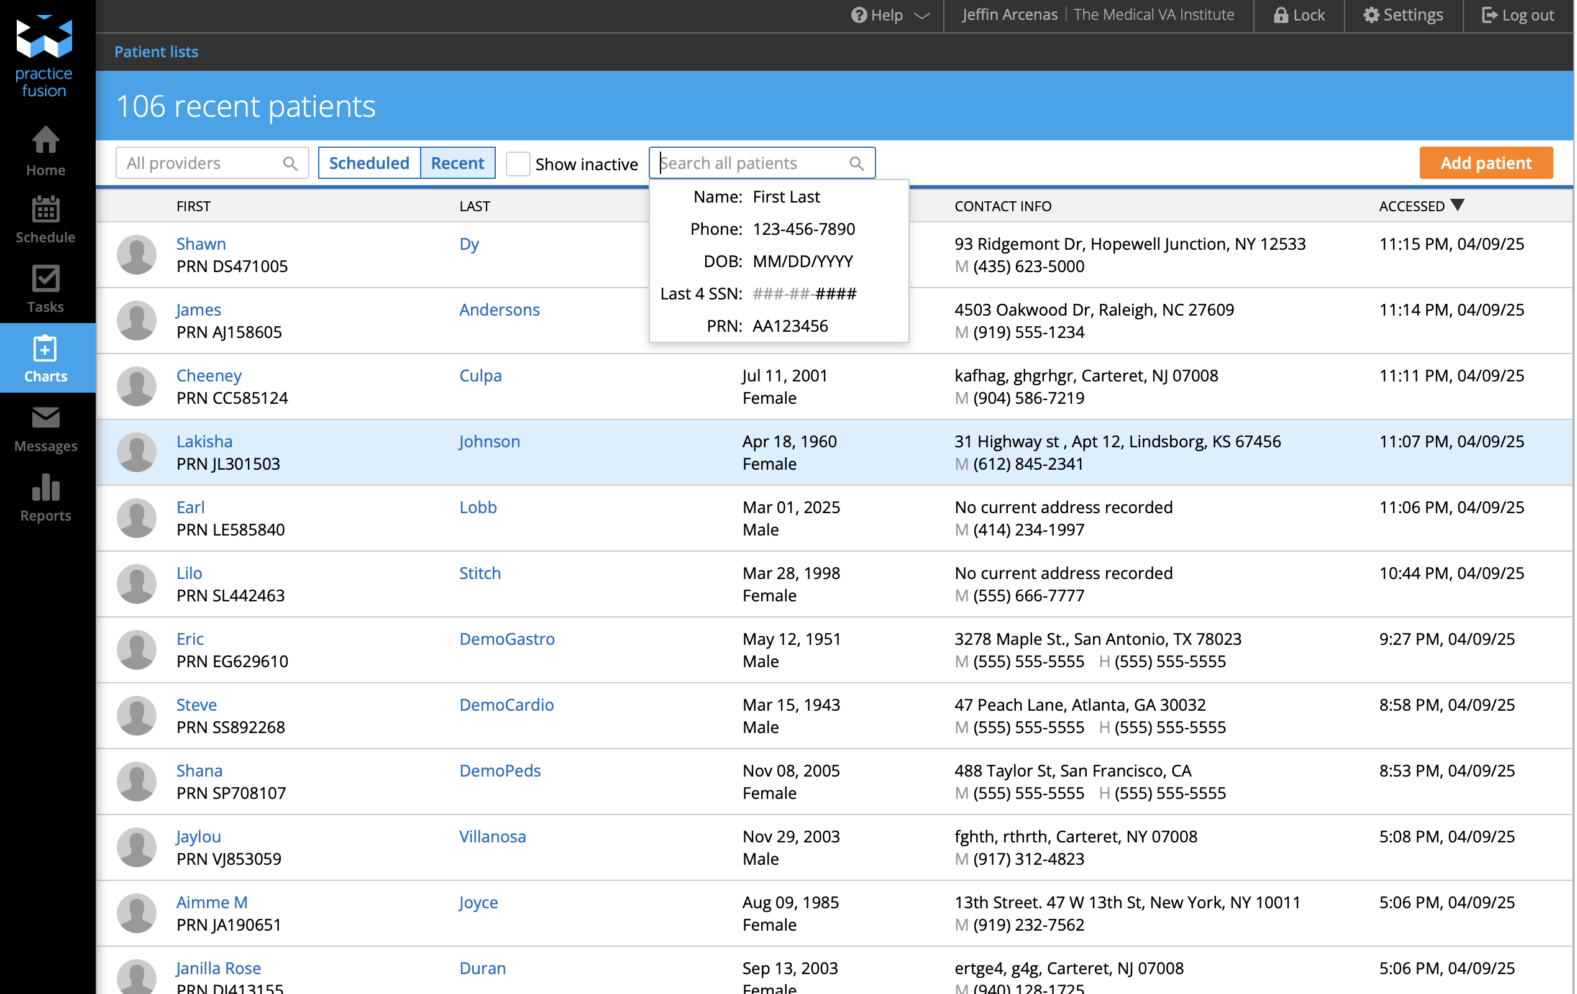Viewport: 1577px width, 994px height.
Task: Click the Add patient button
Action: pyautogui.click(x=1485, y=163)
